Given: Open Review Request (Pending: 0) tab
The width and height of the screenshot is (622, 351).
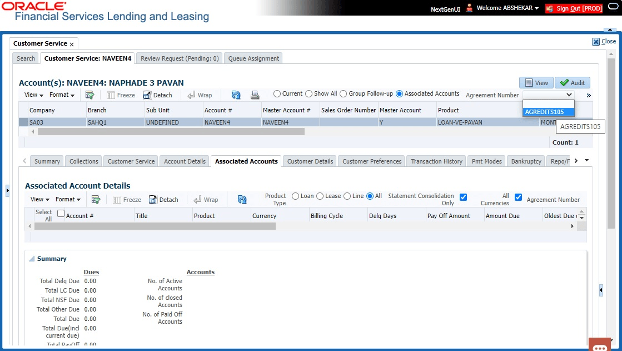Looking at the screenshot, I should 180,58.
